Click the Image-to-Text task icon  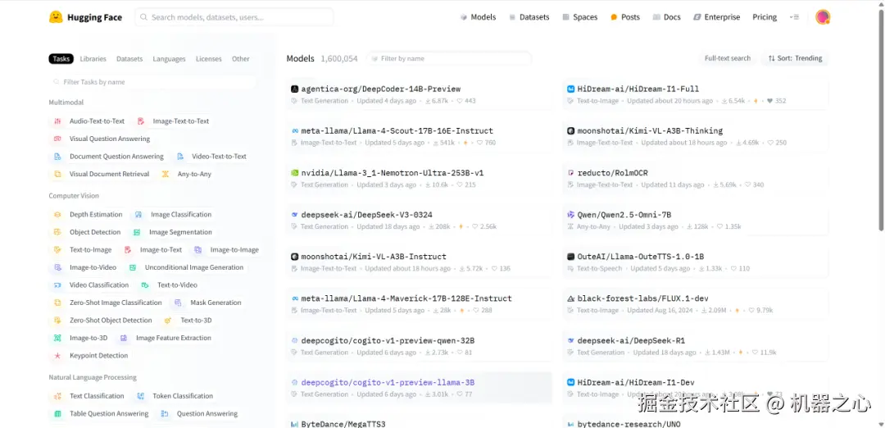[128, 249]
